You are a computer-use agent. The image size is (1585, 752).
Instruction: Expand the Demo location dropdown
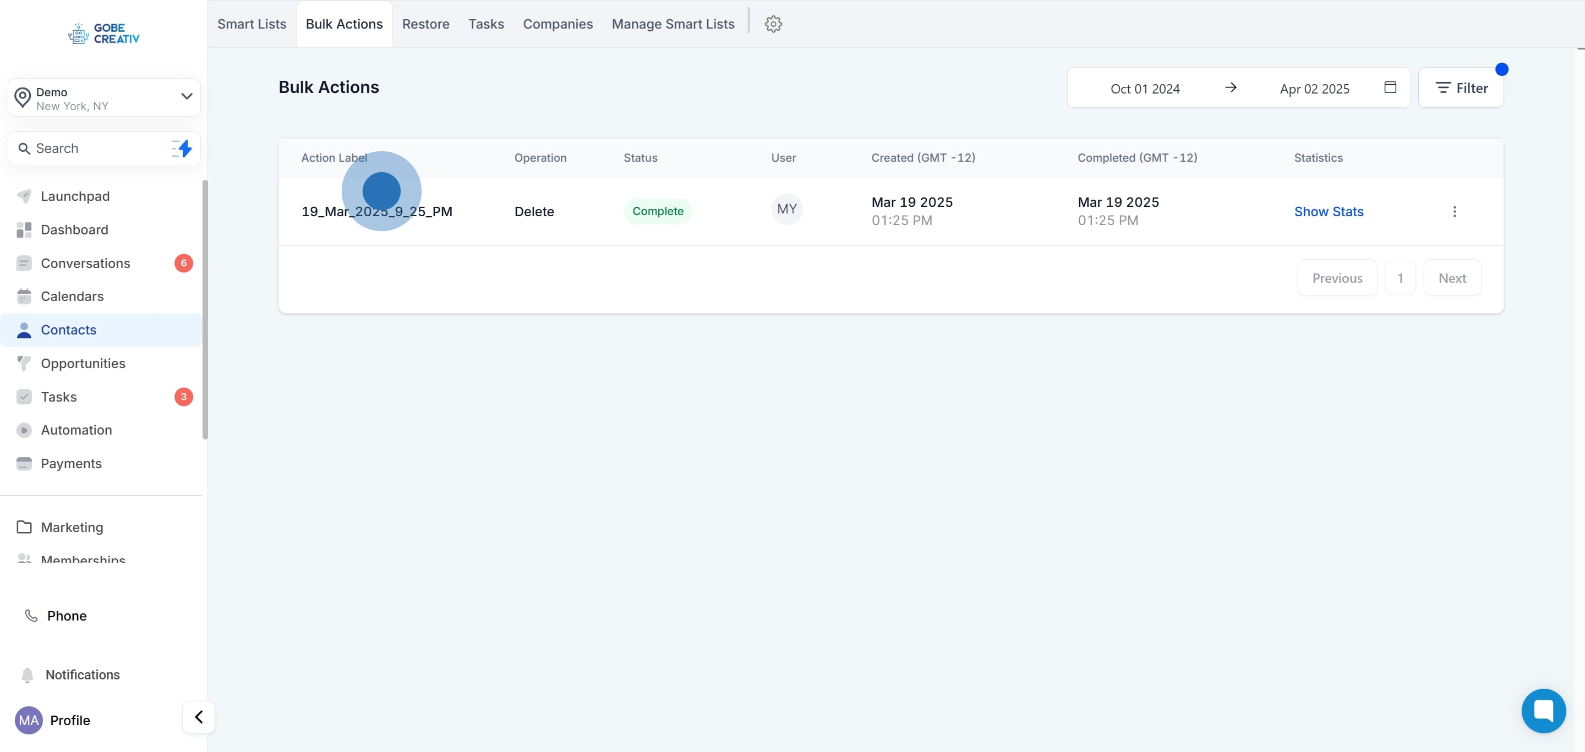click(x=187, y=96)
